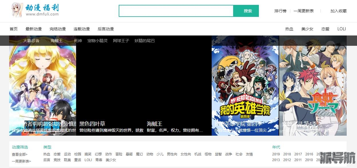Select LOLI in the top-right nav
Viewport: 357px width, 168px height.
point(342,29)
